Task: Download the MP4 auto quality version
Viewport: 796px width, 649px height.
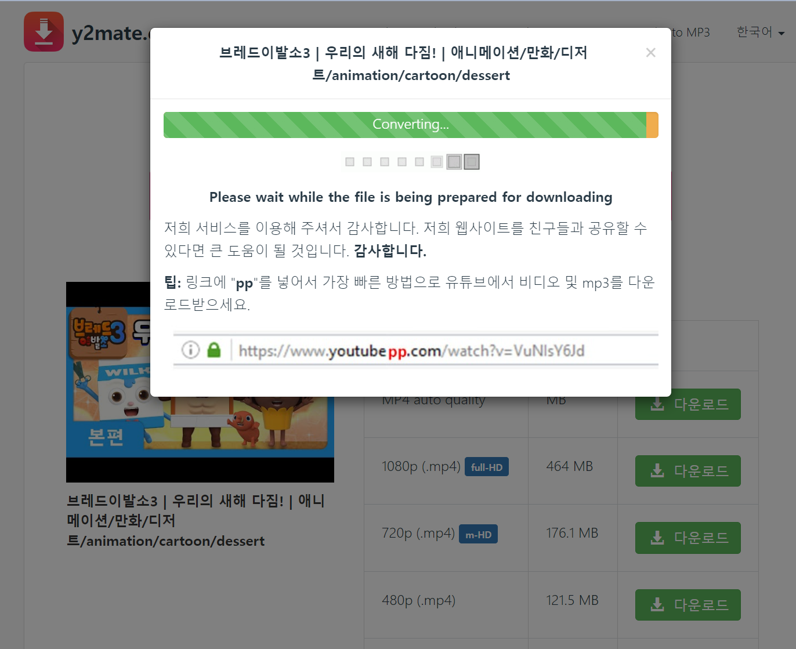Action: point(688,404)
